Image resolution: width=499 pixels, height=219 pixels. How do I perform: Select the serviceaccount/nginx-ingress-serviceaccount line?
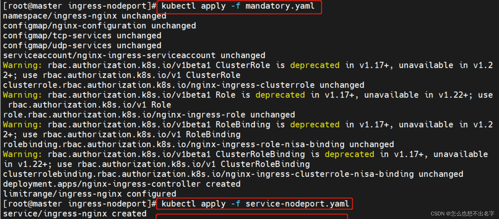pos(134,56)
